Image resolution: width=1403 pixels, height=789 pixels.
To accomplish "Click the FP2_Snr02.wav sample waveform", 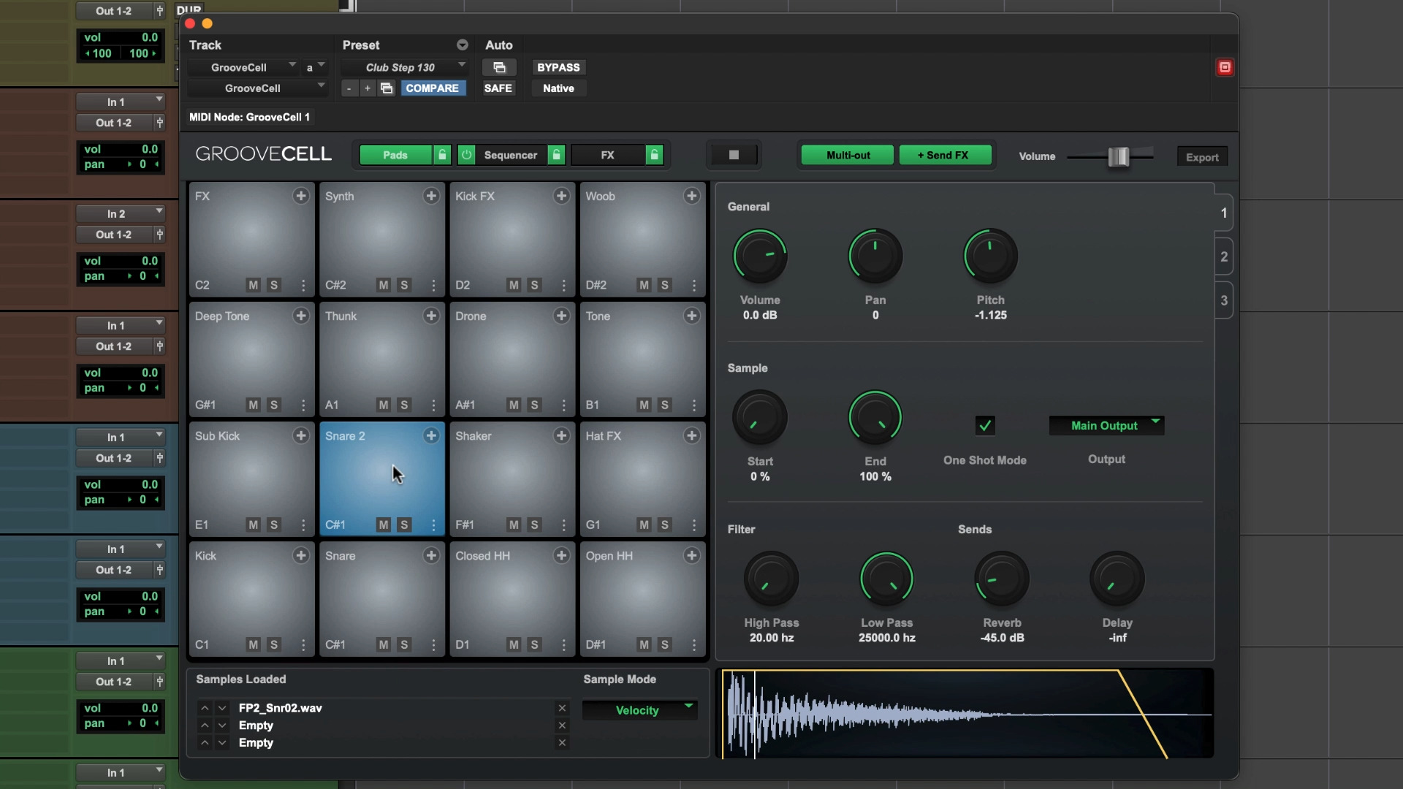I will [967, 713].
